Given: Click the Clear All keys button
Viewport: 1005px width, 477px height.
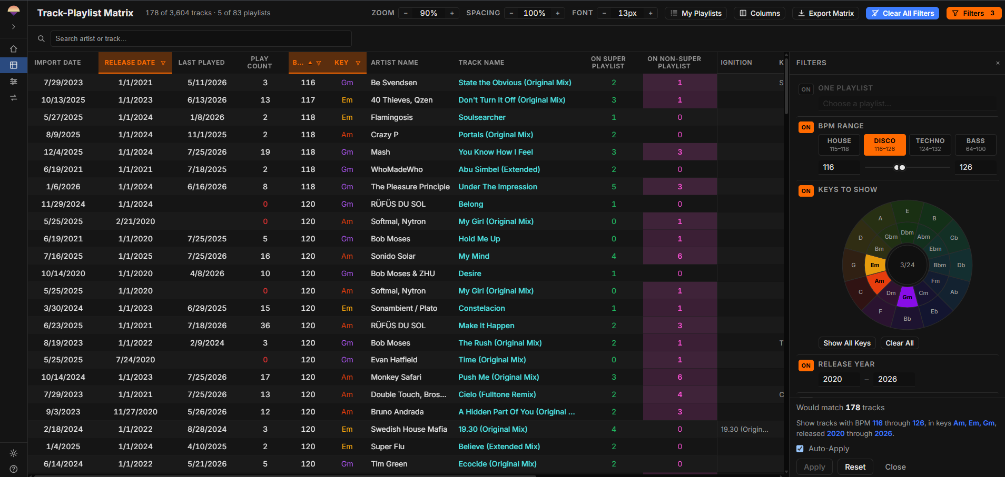Looking at the screenshot, I should [900, 343].
